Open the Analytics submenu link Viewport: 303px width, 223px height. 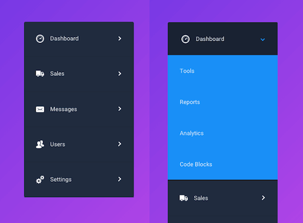pos(191,133)
